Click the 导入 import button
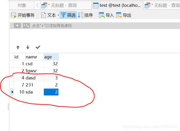The width and height of the screenshot is (180, 131). (106, 15)
